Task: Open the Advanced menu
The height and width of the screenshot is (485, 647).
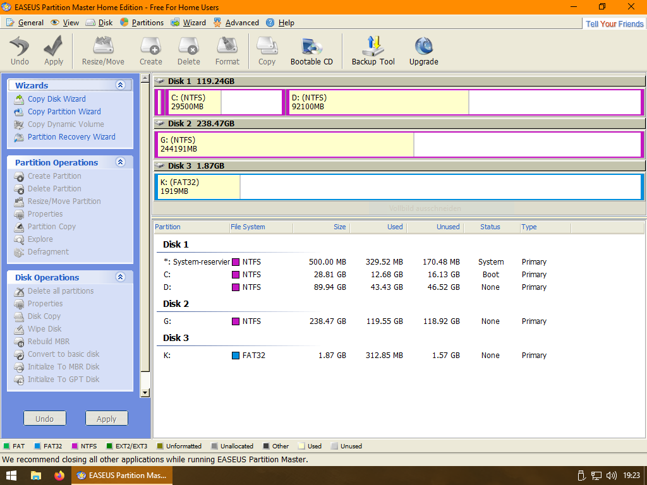Action: (236, 23)
